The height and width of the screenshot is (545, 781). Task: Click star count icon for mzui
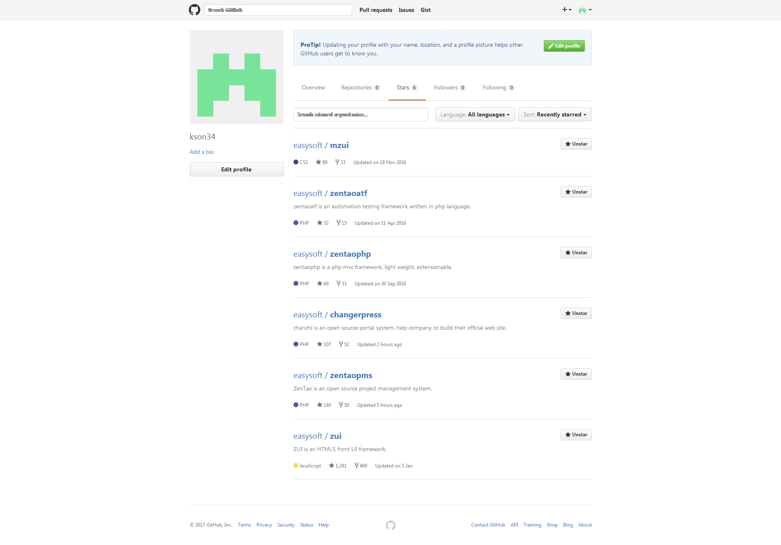[318, 162]
